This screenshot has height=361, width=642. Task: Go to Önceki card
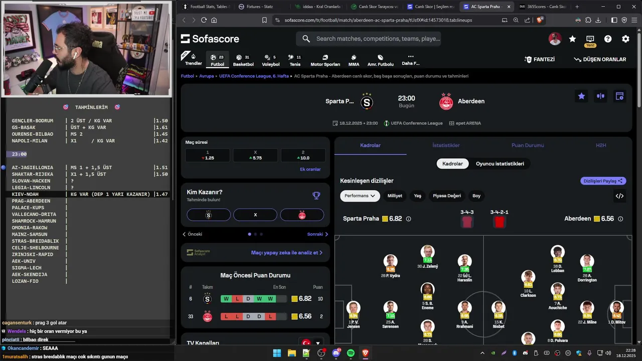click(192, 234)
